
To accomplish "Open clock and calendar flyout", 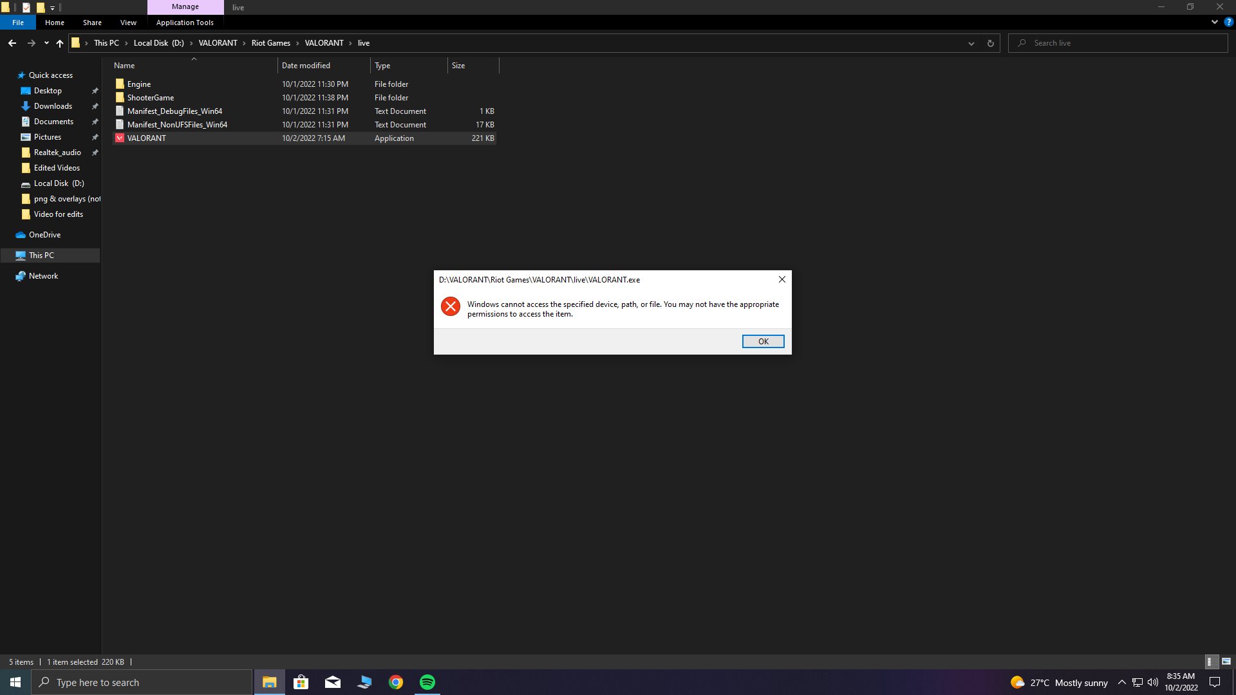I will (x=1181, y=682).
